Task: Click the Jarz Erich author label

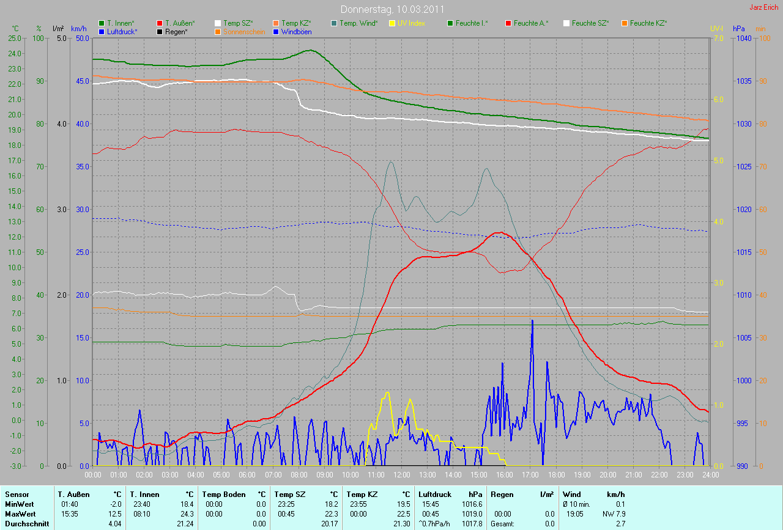Action: 763,7
